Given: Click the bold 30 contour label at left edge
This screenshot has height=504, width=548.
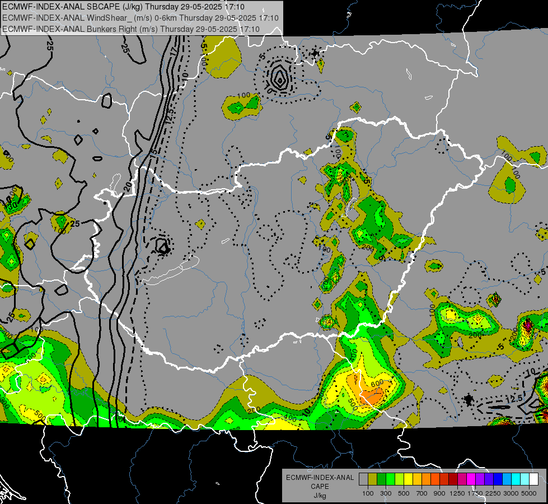Looking at the screenshot, I should click(x=12, y=206).
